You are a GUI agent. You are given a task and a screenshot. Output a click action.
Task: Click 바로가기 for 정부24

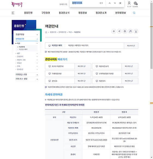click(83, 81)
